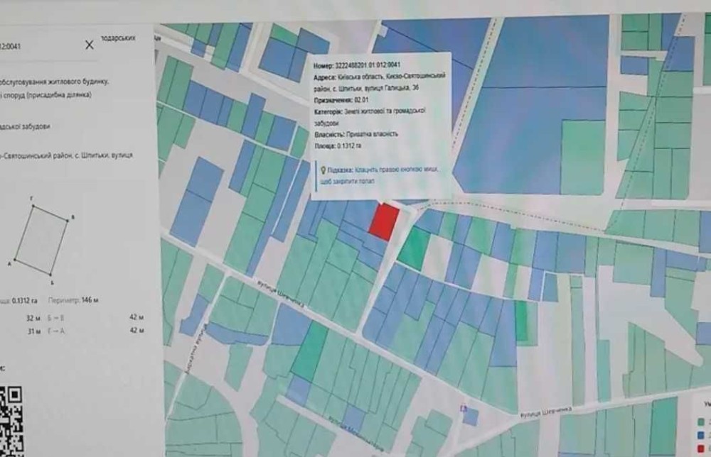Click the red highlighted parcel on map

click(384, 221)
